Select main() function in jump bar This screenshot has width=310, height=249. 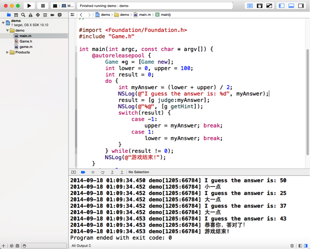click(163, 15)
